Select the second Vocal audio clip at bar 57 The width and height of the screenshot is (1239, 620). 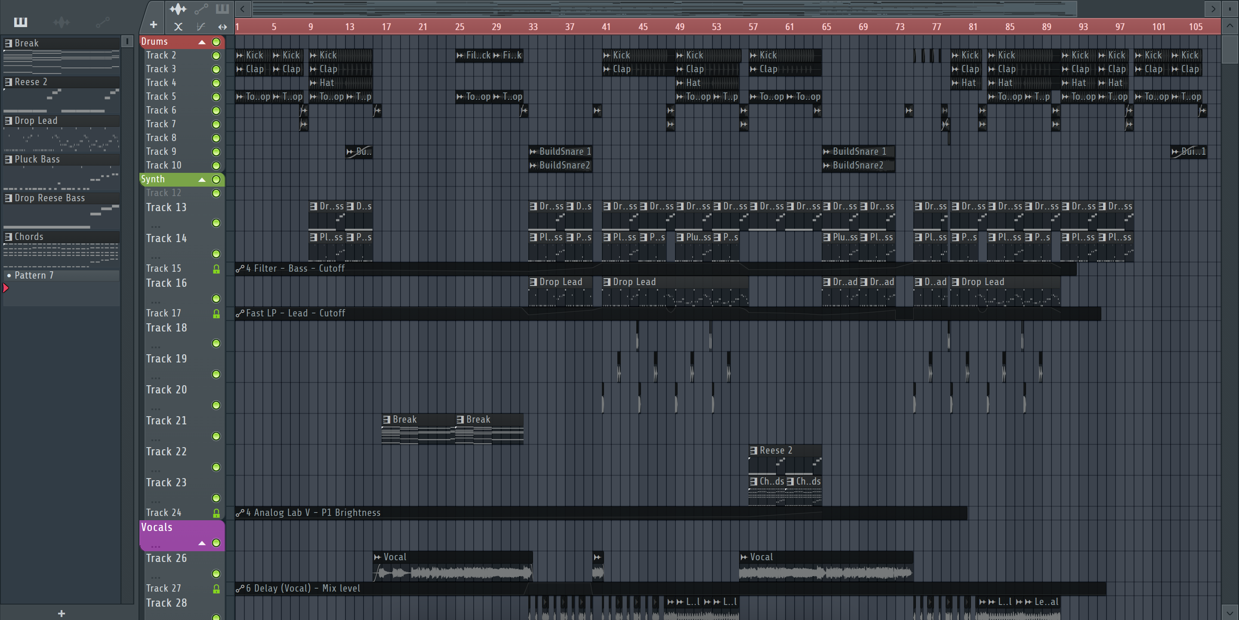click(x=826, y=566)
